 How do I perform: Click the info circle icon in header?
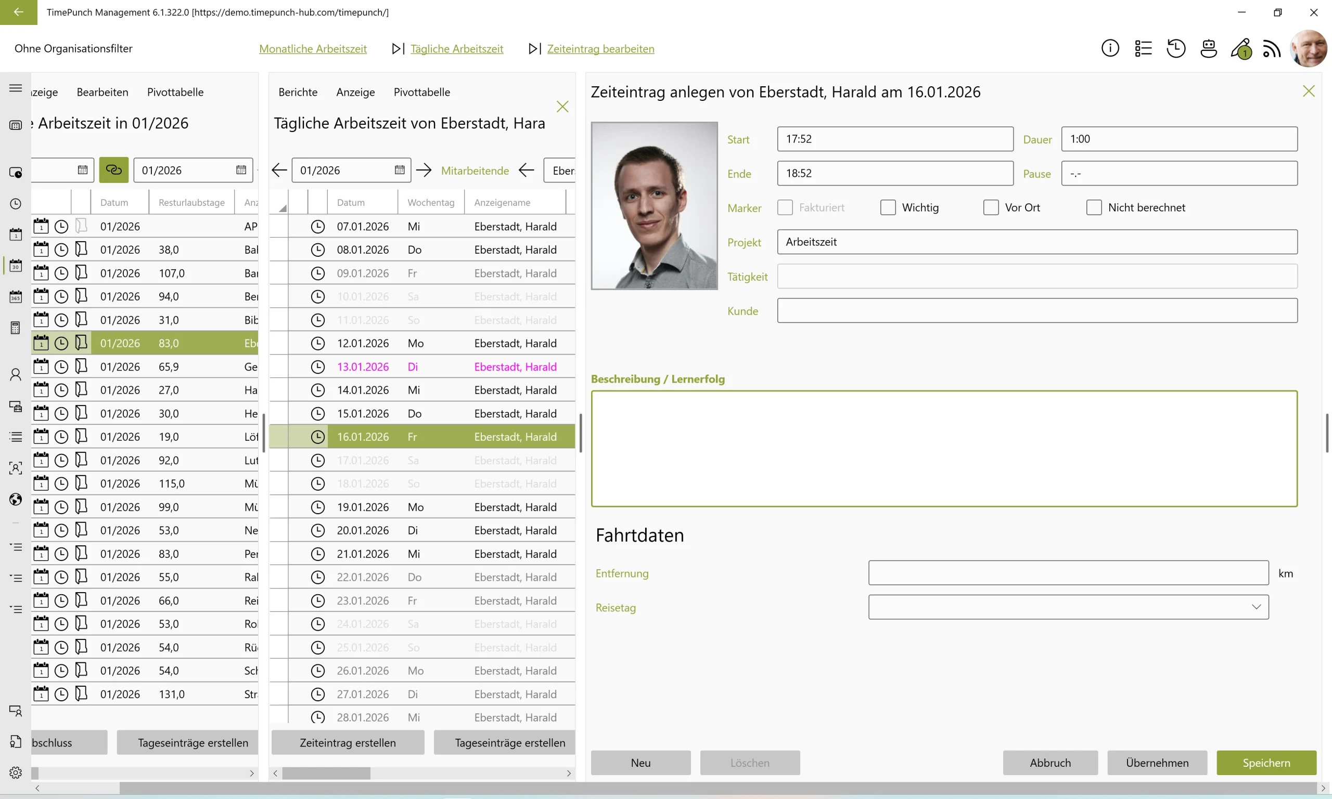point(1109,48)
